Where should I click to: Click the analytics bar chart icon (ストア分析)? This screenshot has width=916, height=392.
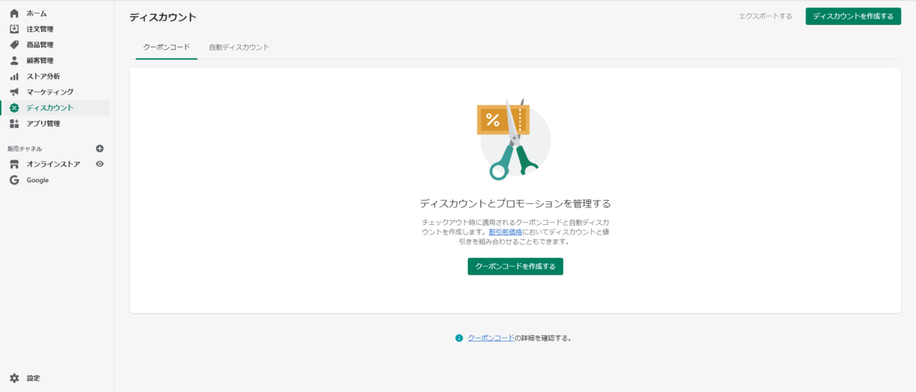coord(15,76)
